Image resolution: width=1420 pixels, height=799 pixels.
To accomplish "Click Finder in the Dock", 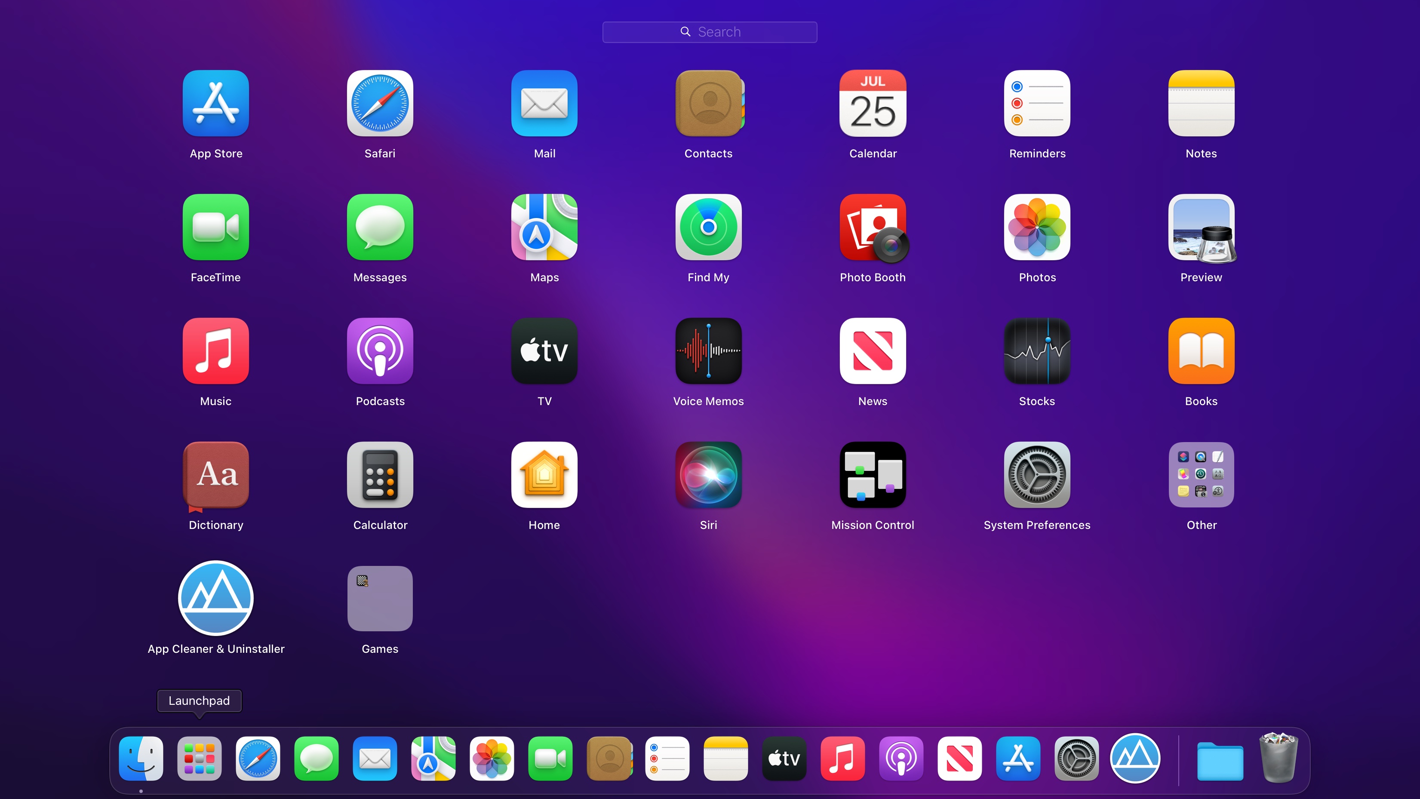I will [141, 759].
